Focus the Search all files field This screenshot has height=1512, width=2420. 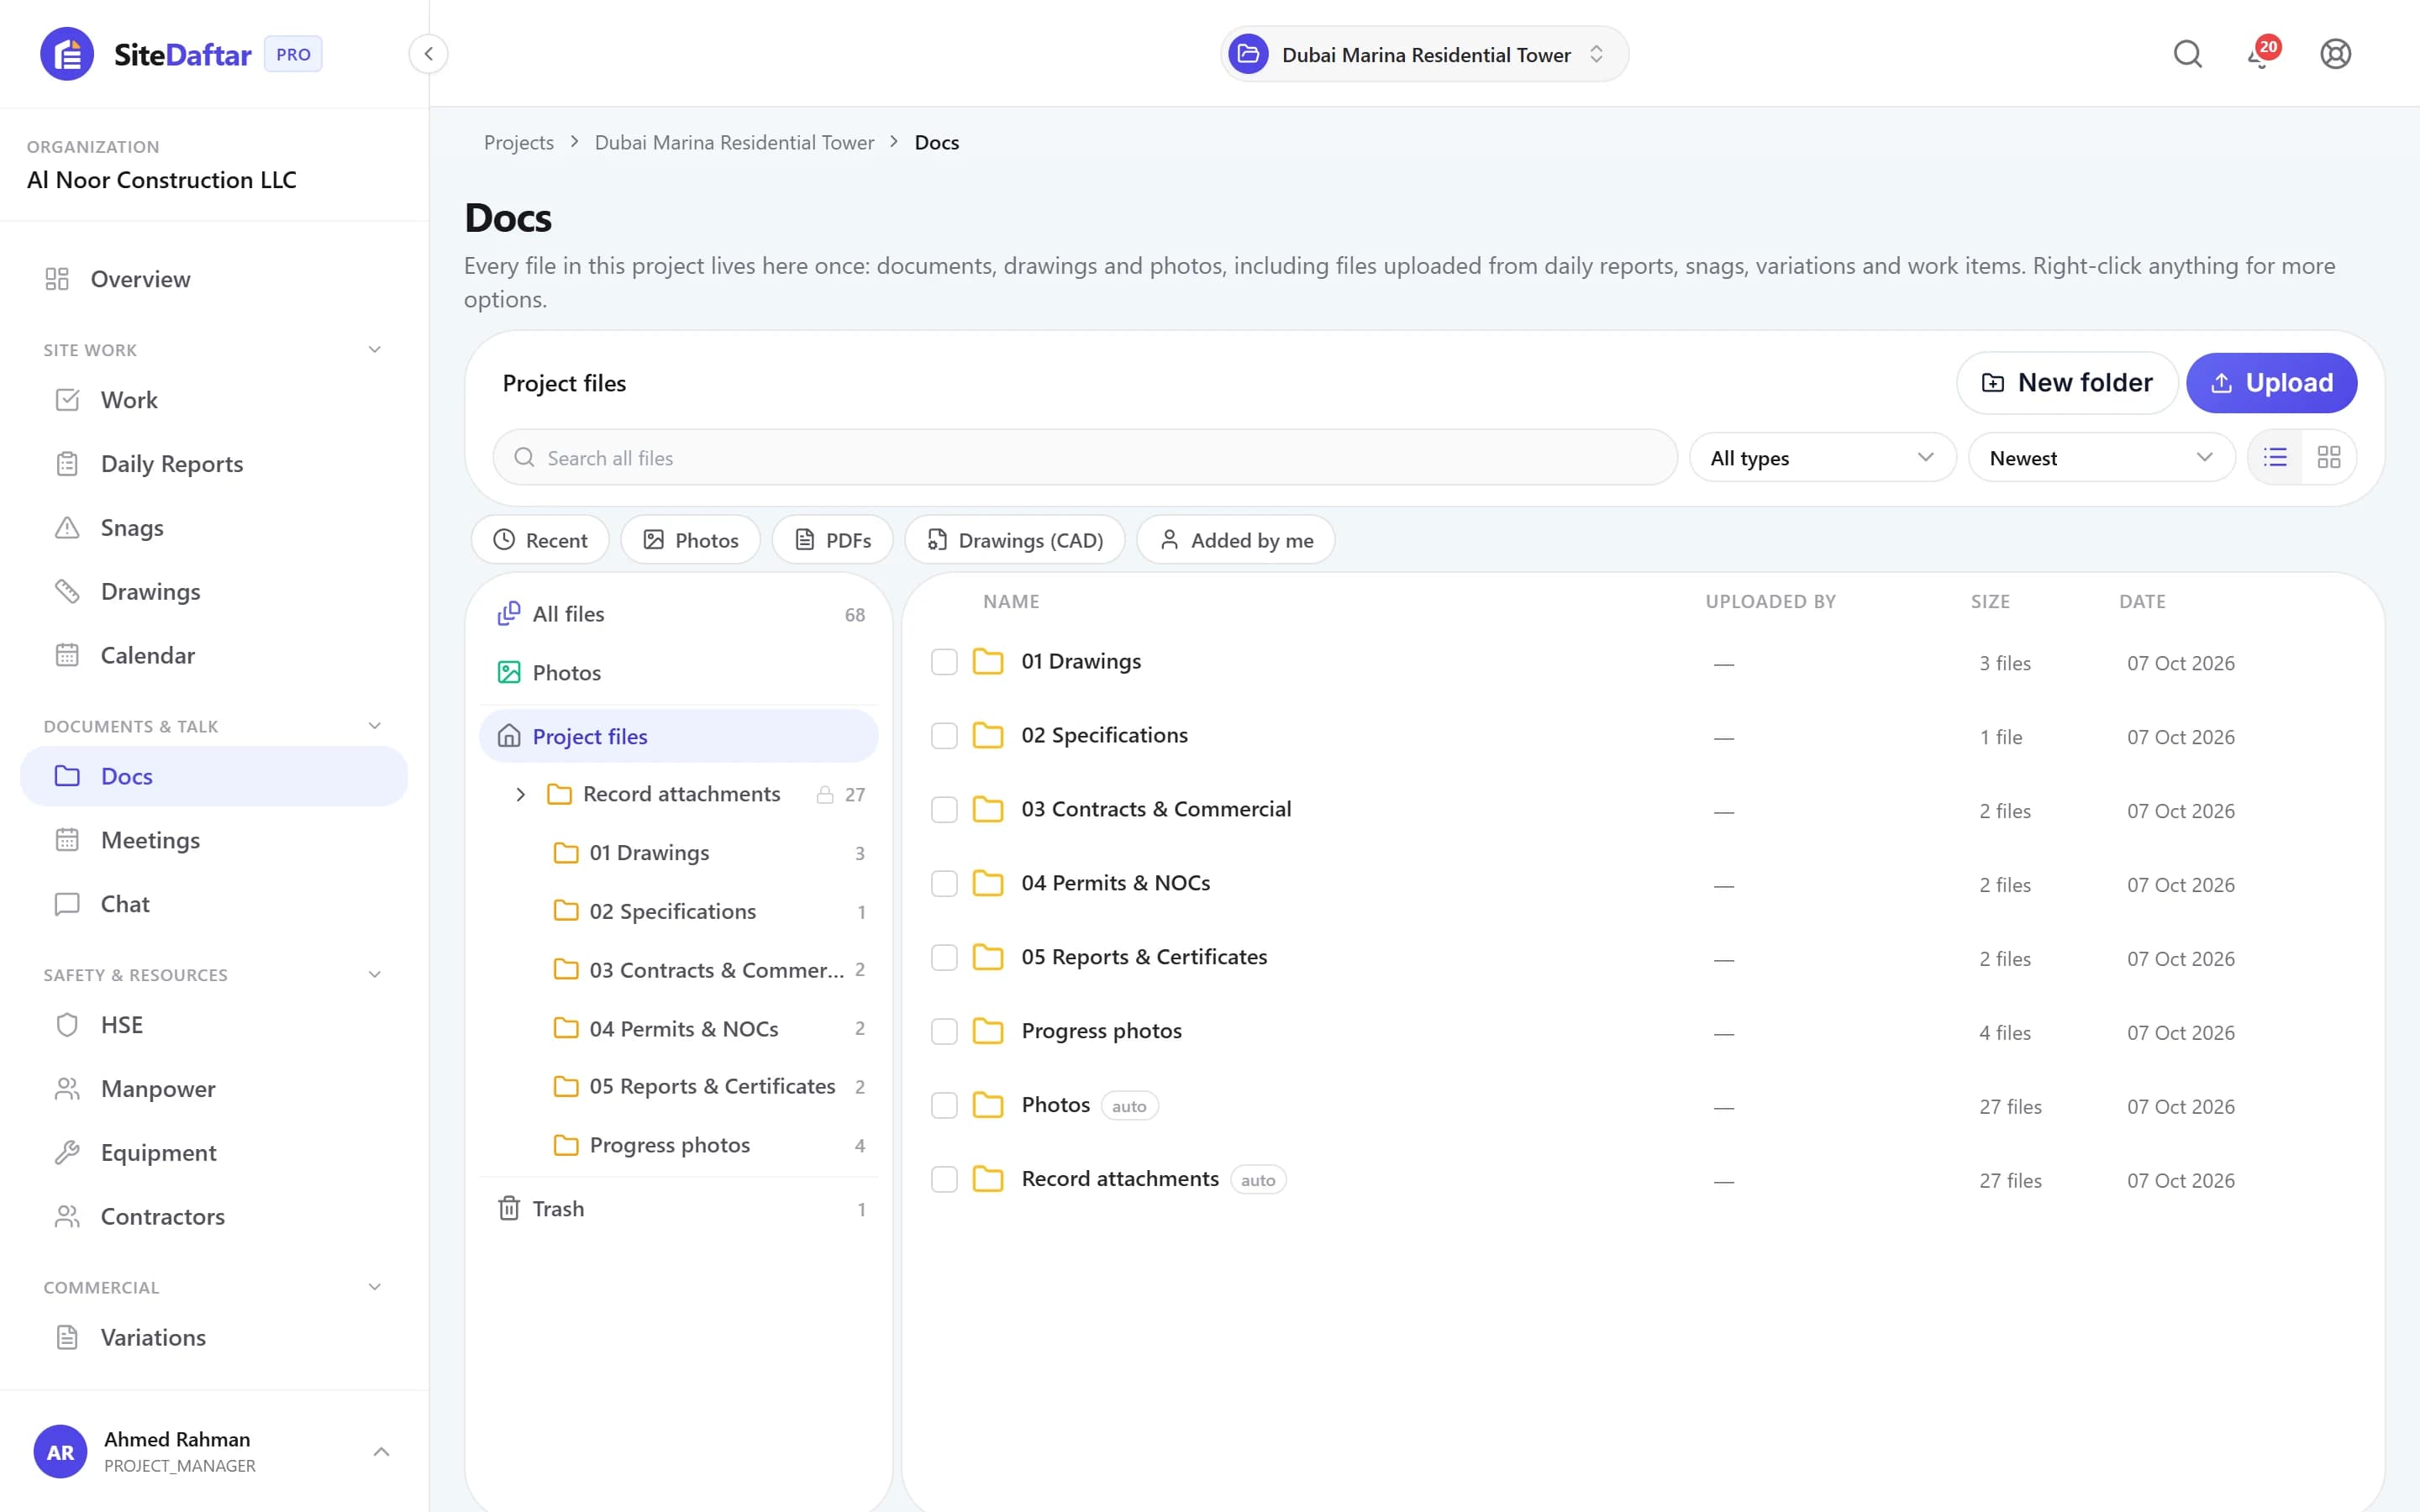(1085, 457)
